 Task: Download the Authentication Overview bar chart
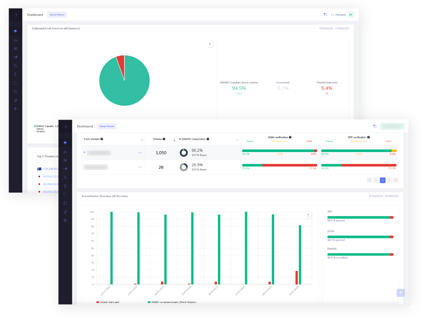308,215
